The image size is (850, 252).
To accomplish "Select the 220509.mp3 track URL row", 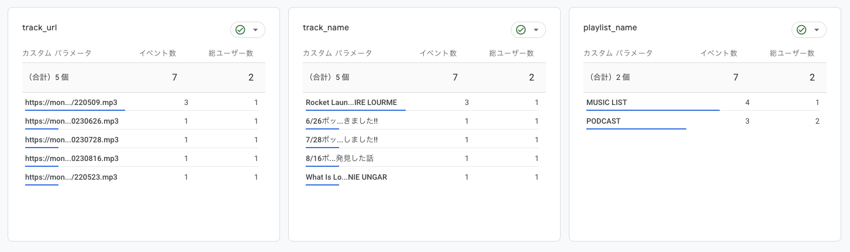I will coord(72,103).
